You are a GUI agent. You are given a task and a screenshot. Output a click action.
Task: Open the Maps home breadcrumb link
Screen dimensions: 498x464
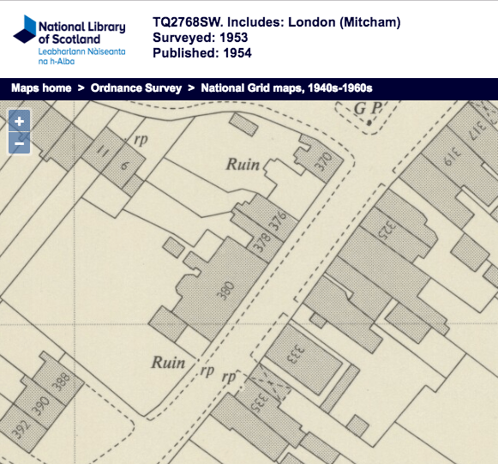pyautogui.click(x=41, y=88)
